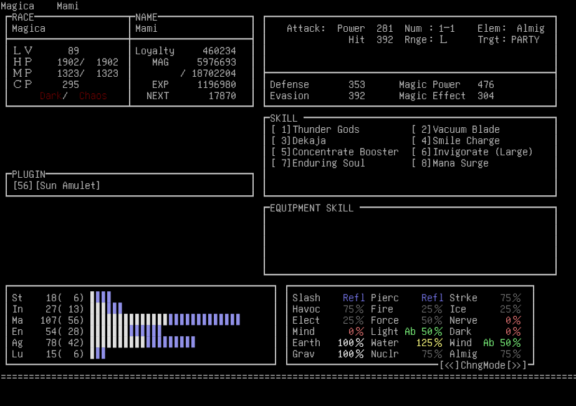The width and height of the screenshot is (576, 406).
Task: Click the Loyalty value 460234
Action: (219, 51)
